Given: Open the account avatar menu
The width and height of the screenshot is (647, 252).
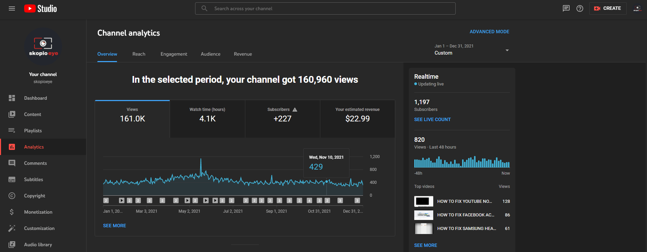Looking at the screenshot, I should (x=637, y=8).
